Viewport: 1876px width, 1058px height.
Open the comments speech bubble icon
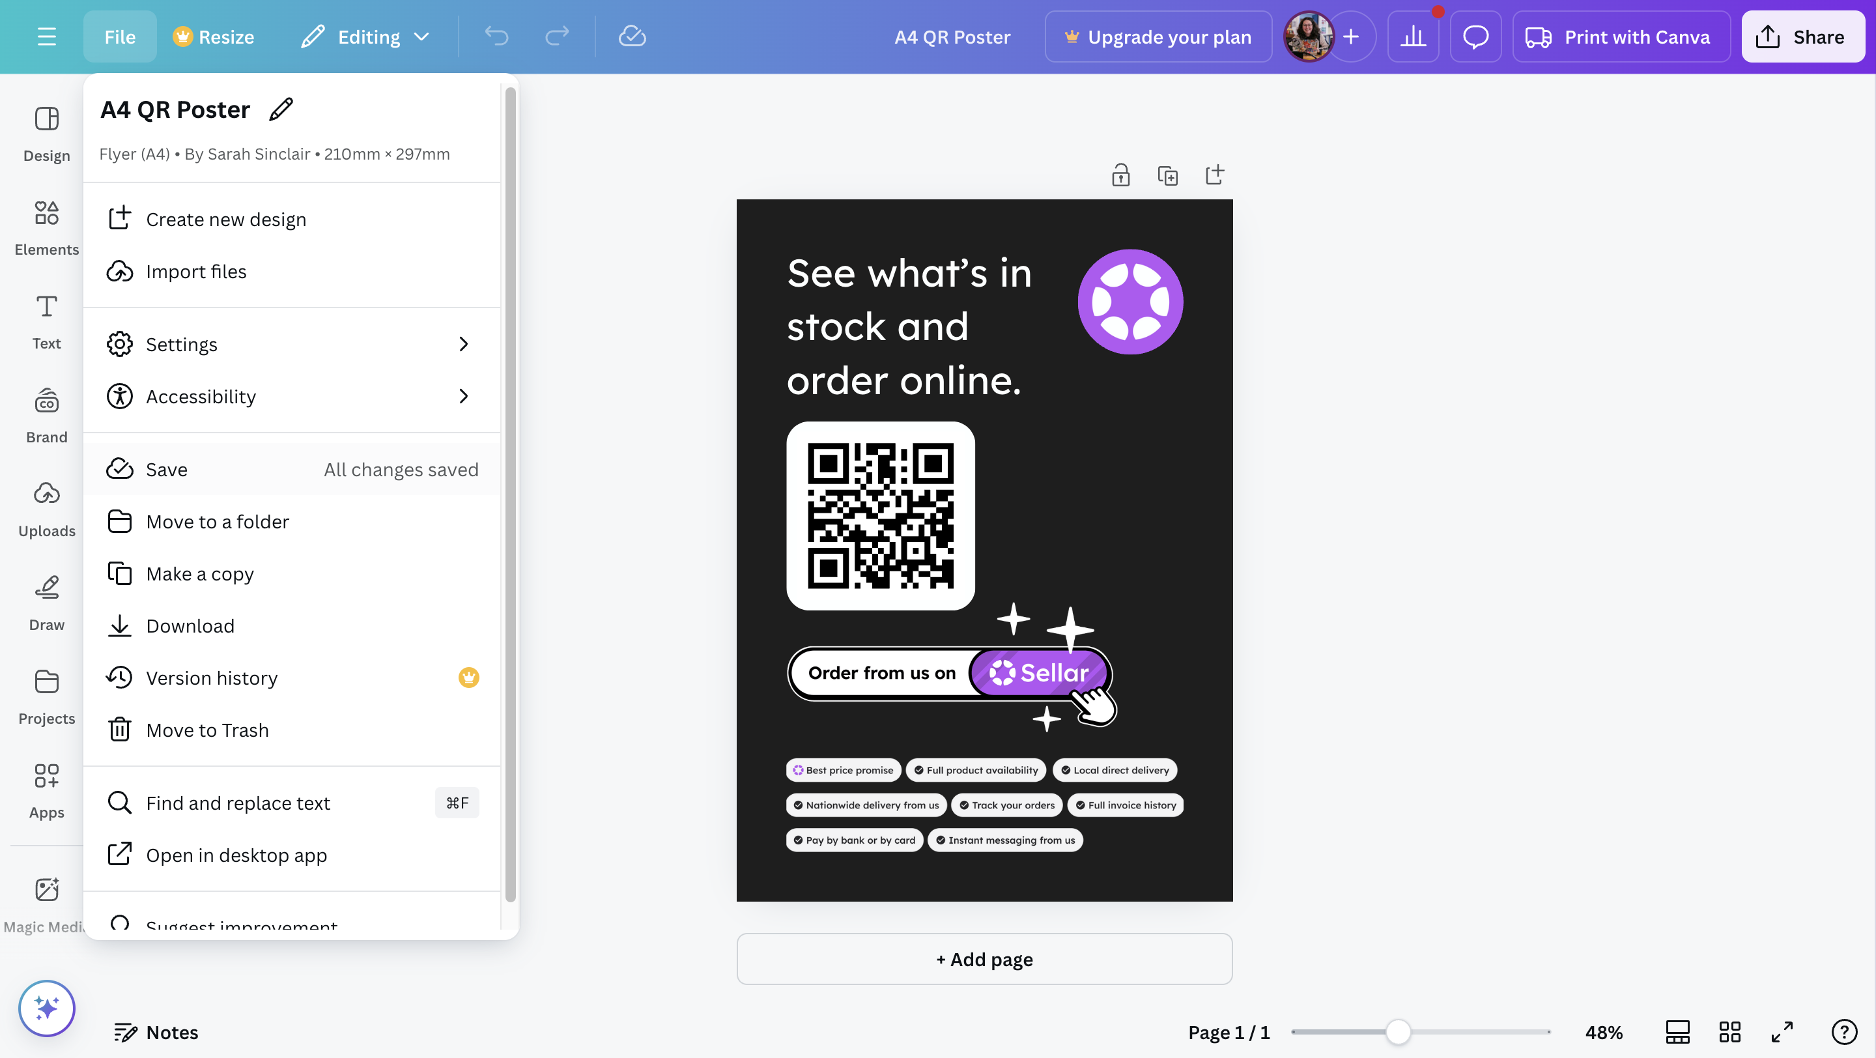1475,36
